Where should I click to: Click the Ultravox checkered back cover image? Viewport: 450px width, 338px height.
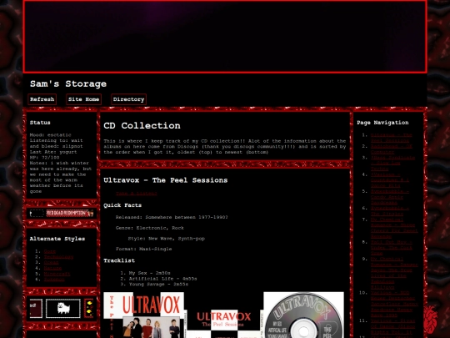(224, 324)
